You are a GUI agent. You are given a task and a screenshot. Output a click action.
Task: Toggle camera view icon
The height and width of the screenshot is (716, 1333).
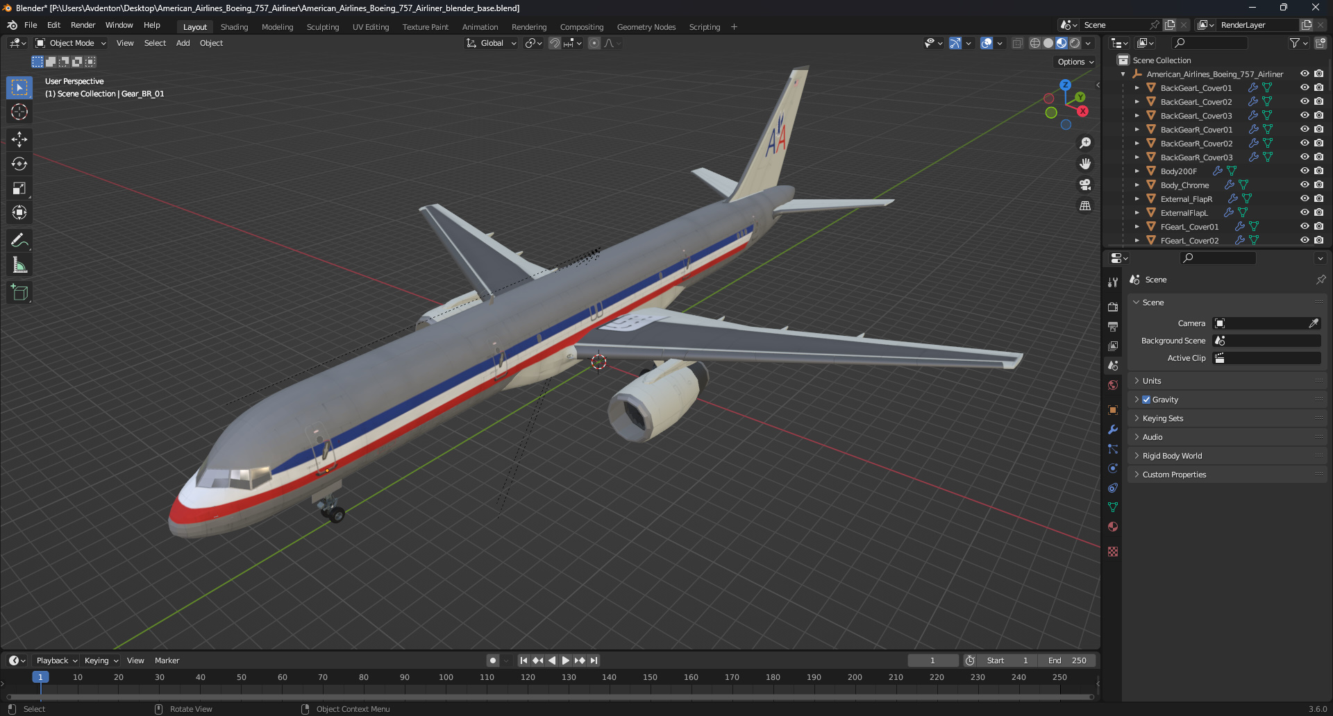click(1085, 185)
